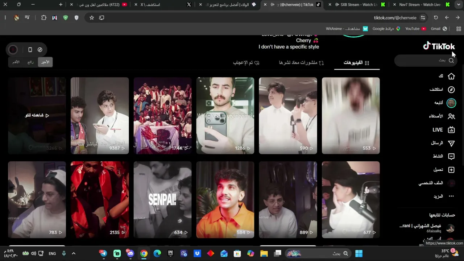Open the Activity icon (النشاط)
Viewport: 464px width, 261px height.
coord(451,156)
